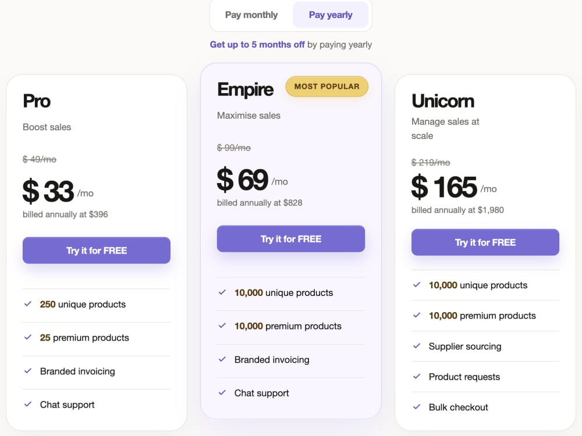Screen dimensions: 582x436
Task: Click Empire Chat support checkmark
Action: point(222,392)
